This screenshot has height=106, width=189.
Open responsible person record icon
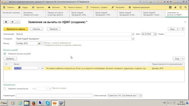tap(141, 96)
